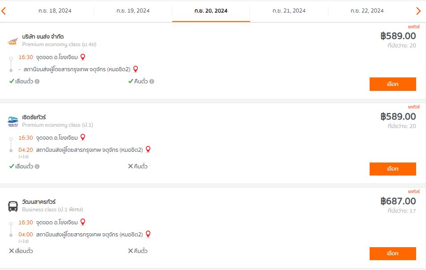This screenshot has height=270, width=426.
Task: Click the map pin next to Cherdchai Tour 04:20 arrival
Action: (148, 150)
